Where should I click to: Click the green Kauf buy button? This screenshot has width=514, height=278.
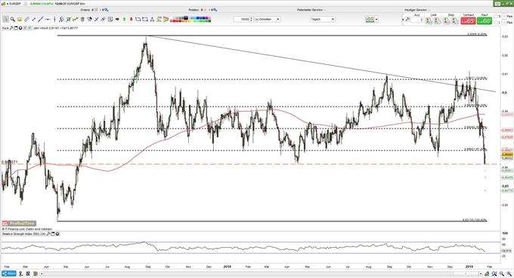[485, 20]
